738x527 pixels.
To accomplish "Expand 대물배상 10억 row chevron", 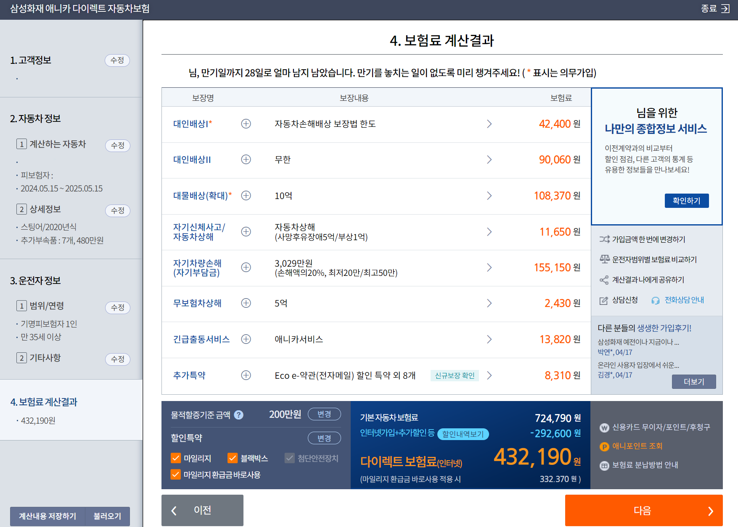I will pyautogui.click(x=489, y=196).
